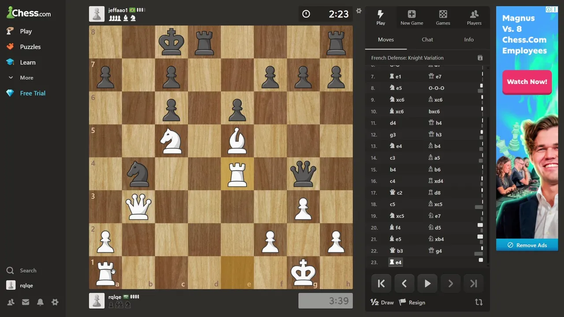
Task: Click the black king on c8
Action: tap(171, 42)
